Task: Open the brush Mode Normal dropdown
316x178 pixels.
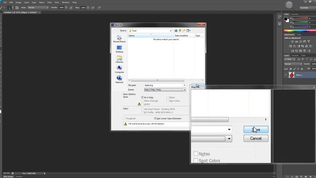Action: [x=39, y=8]
